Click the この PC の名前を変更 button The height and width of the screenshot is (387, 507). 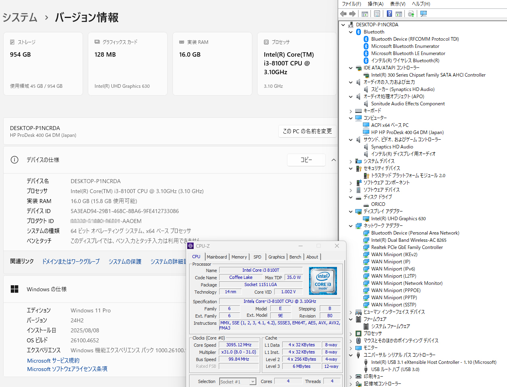tap(307, 131)
